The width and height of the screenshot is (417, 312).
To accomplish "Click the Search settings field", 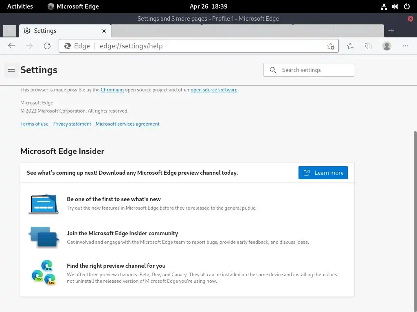I will pyautogui.click(x=314, y=70).
